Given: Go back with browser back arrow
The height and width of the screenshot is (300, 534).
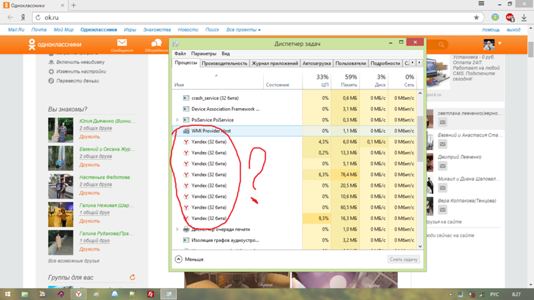Looking at the screenshot, I should [x=10, y=17].
